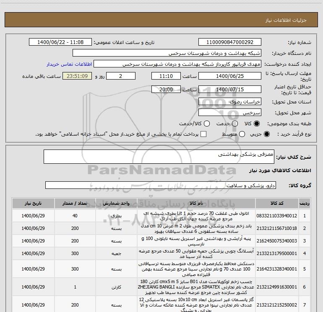
Task: Click product code 2164231328340001
Action: pyautogui.click(x=277, y=269)
